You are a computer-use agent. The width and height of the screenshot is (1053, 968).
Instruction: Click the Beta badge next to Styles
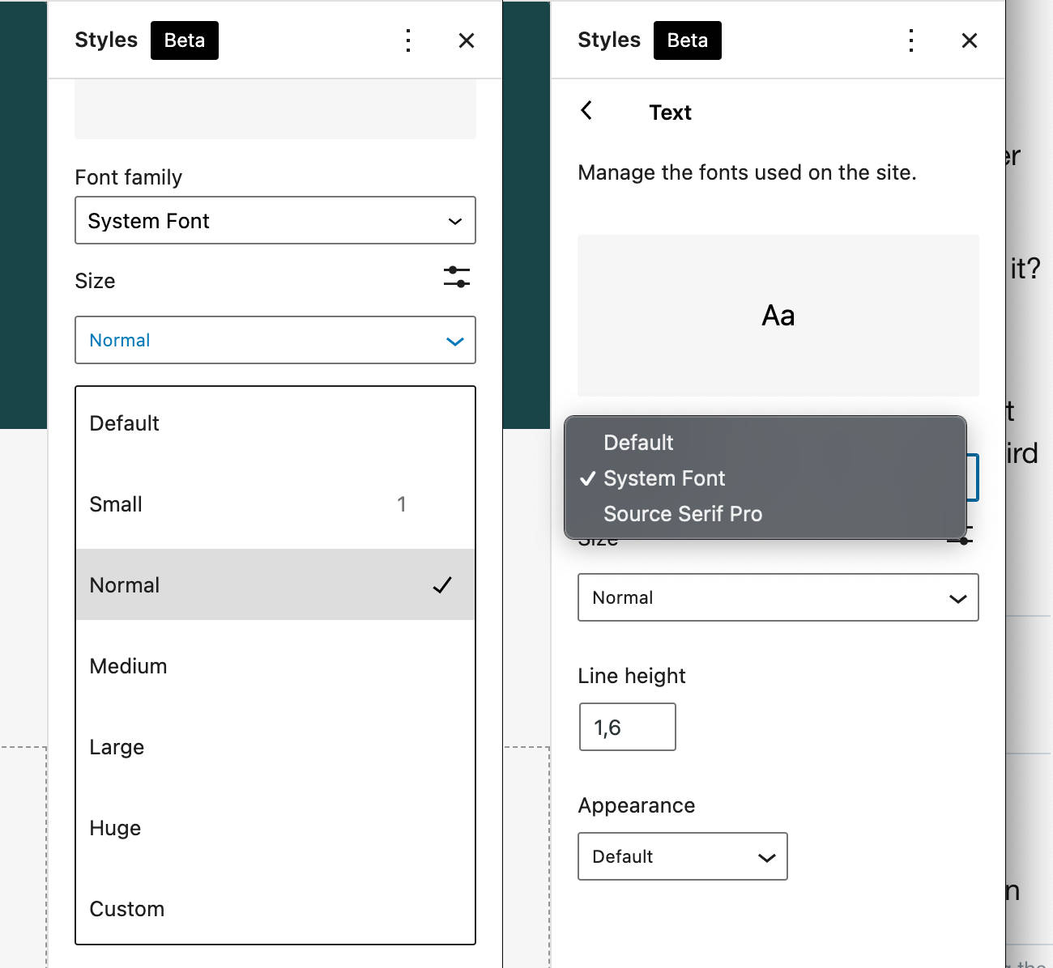[185, 40]
